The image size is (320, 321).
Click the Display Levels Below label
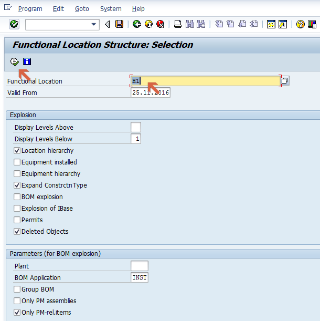[x=44, y=139]
